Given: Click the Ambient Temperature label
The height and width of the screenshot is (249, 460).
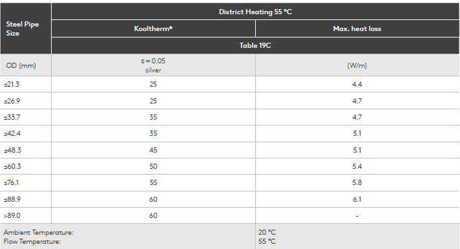Looking at the screenshot, I should click(39, 232).
